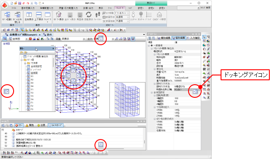
Task: Cut using the quick access scissors icon
Action: (32, 3)
